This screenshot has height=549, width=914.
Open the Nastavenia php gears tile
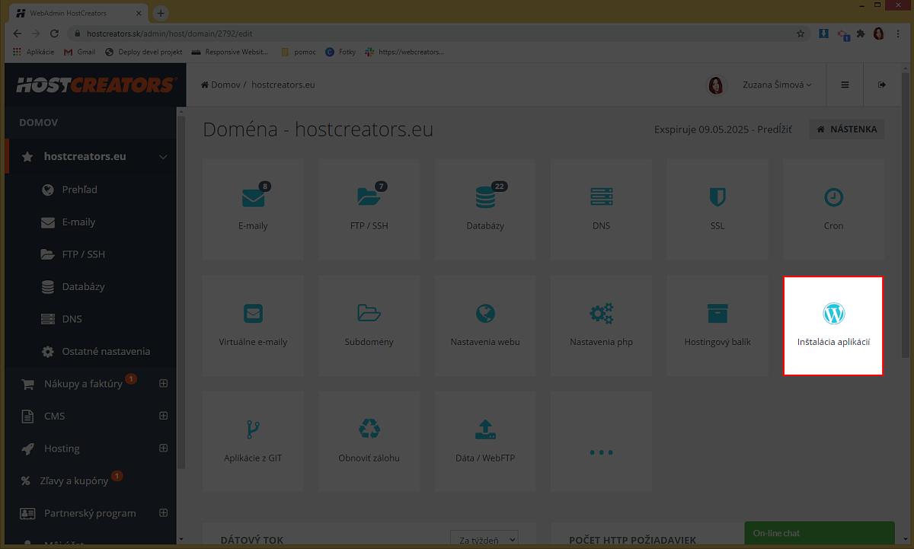[601, 325]
